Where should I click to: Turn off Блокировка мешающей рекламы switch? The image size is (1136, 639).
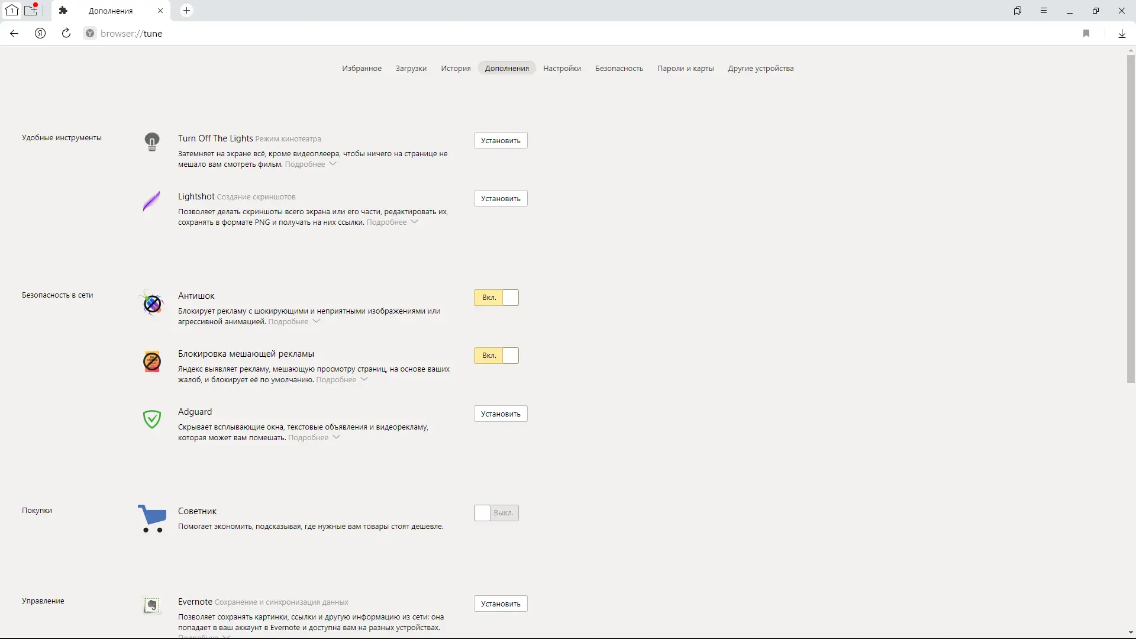(x=496, y=356)
